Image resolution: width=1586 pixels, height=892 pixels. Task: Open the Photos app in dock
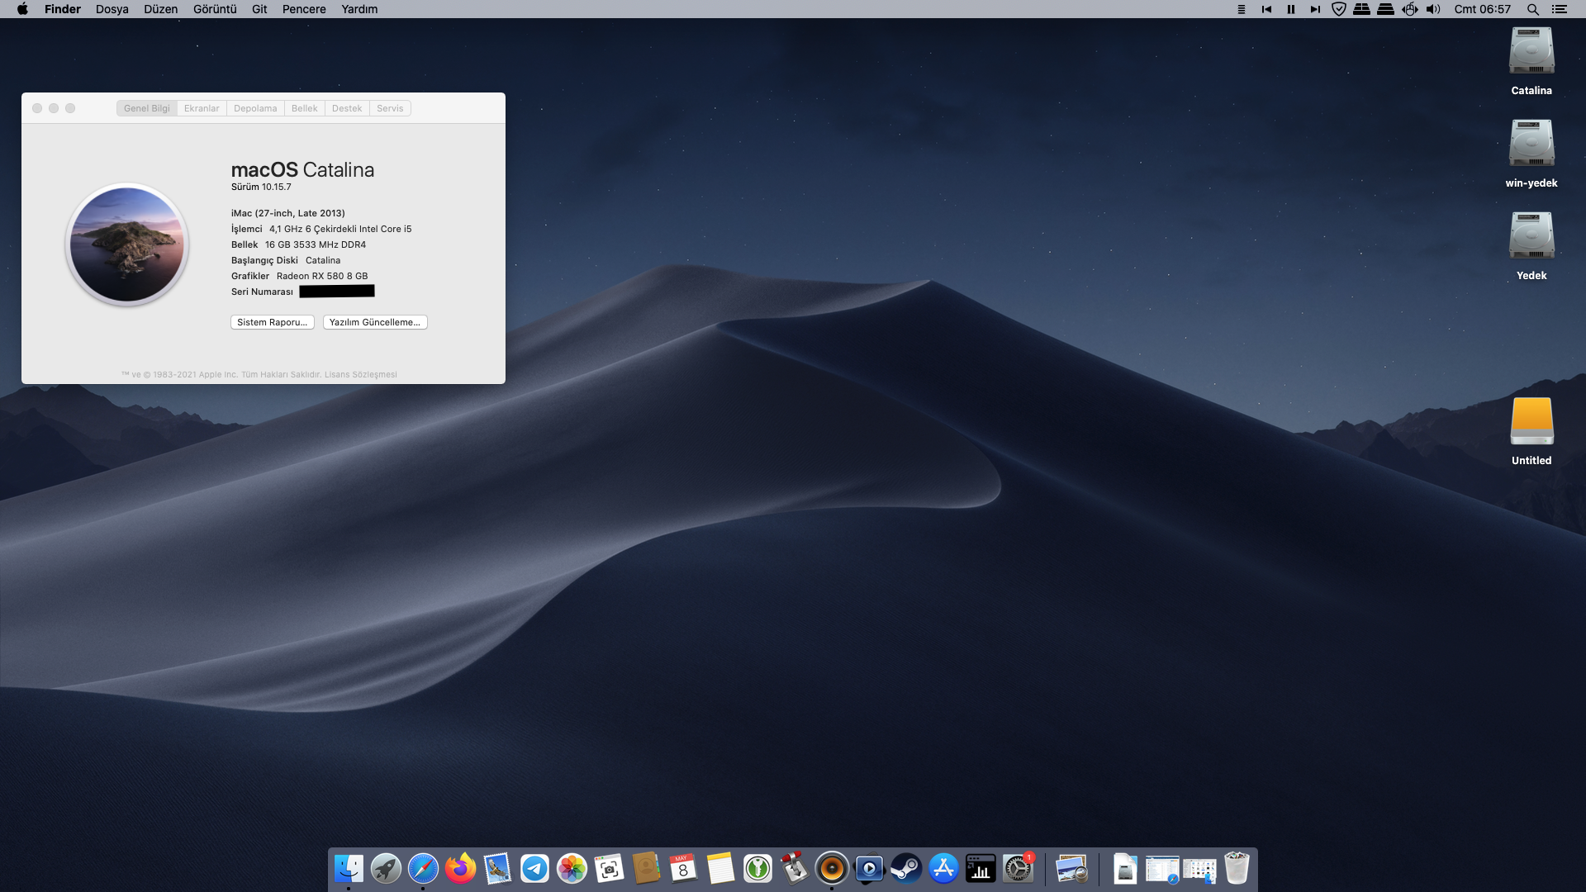coord(572,869)
